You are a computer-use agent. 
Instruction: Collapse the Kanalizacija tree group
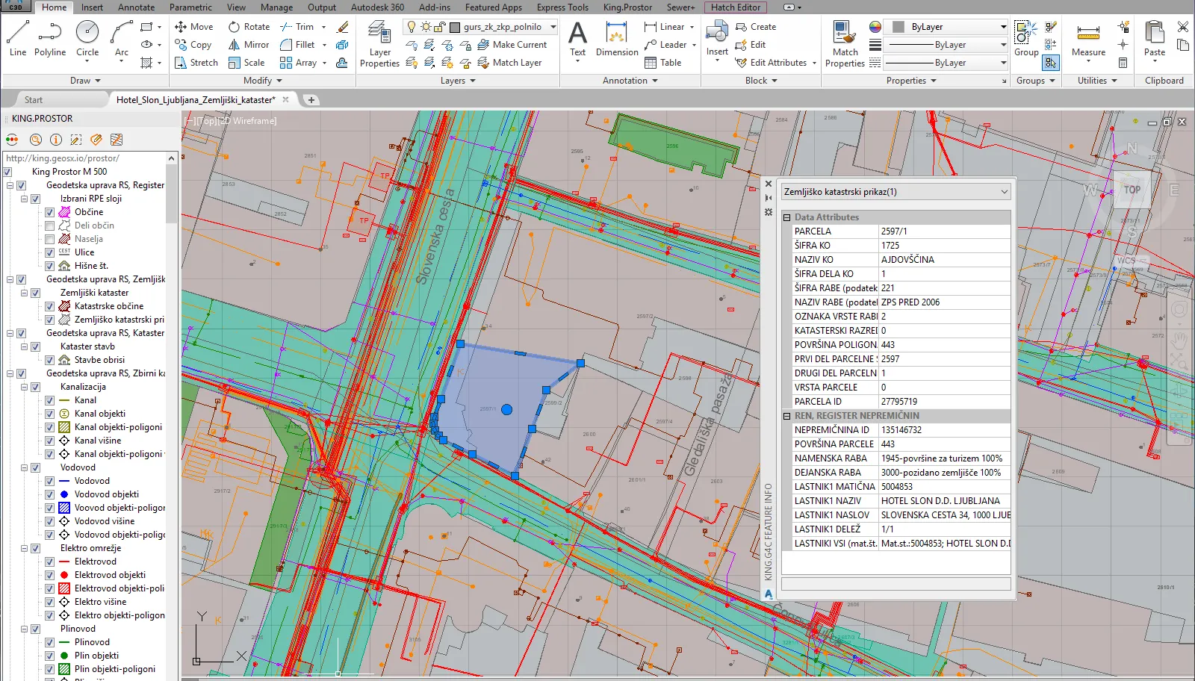24,387
